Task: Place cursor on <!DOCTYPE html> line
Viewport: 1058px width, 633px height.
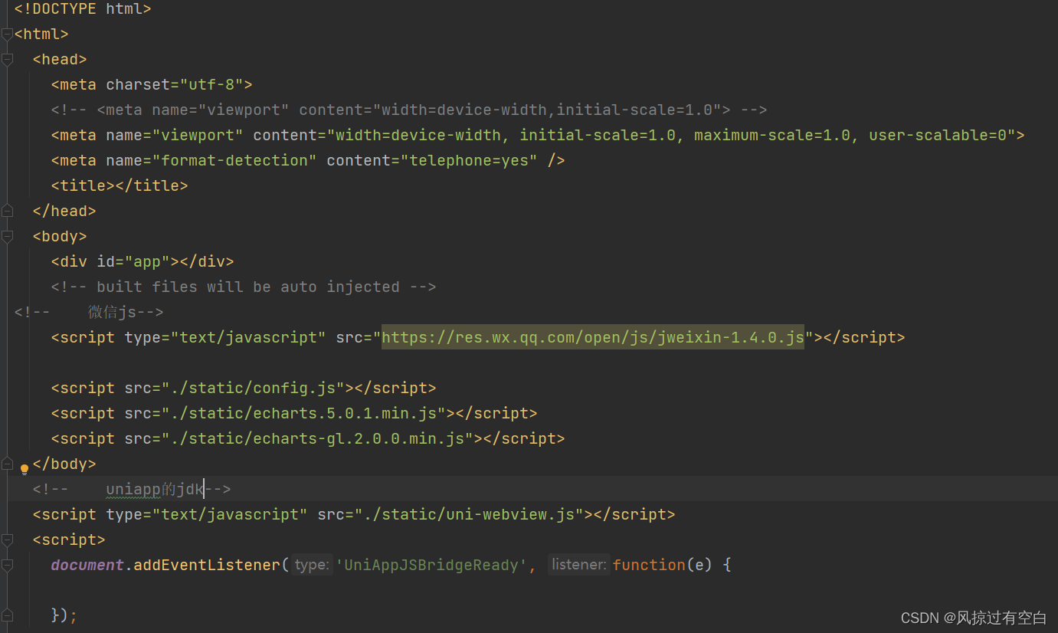Action: 83,9
